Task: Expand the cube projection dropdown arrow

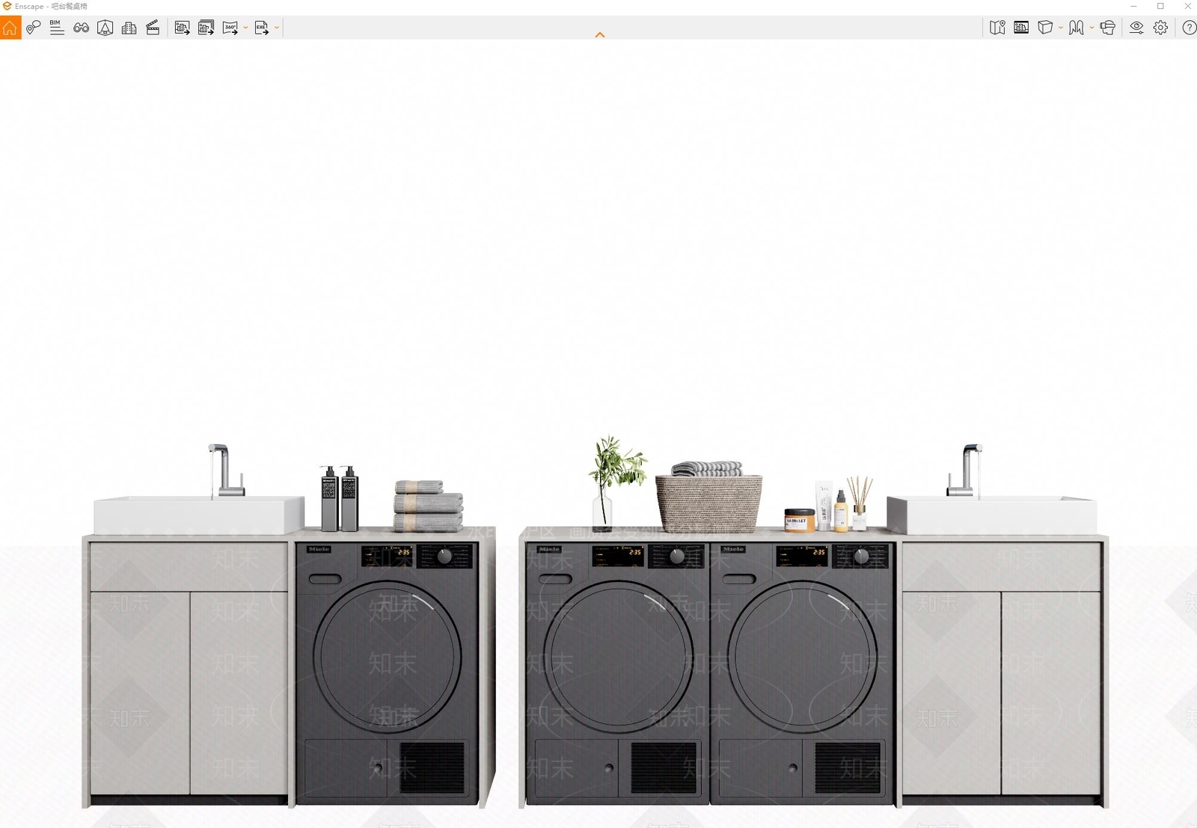Action: (1061, 28)
